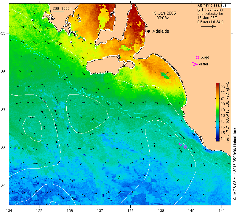Screen dimensions: 237x214
Task: Click the '-37' latitude axis label
Action: [3, 110]
